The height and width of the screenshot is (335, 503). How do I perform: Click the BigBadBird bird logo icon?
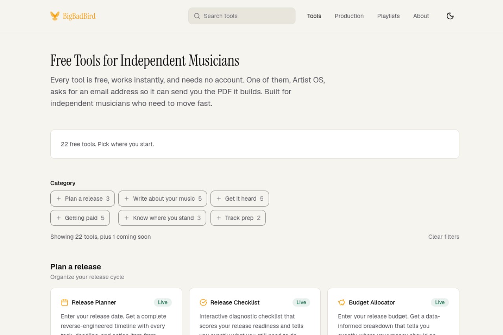pos(55,16)
